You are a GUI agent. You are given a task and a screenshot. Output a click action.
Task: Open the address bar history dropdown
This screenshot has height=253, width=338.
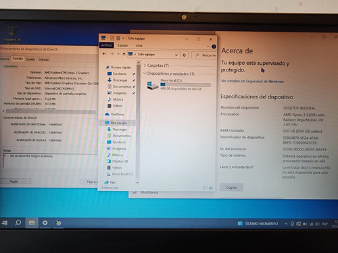(176, 55)
